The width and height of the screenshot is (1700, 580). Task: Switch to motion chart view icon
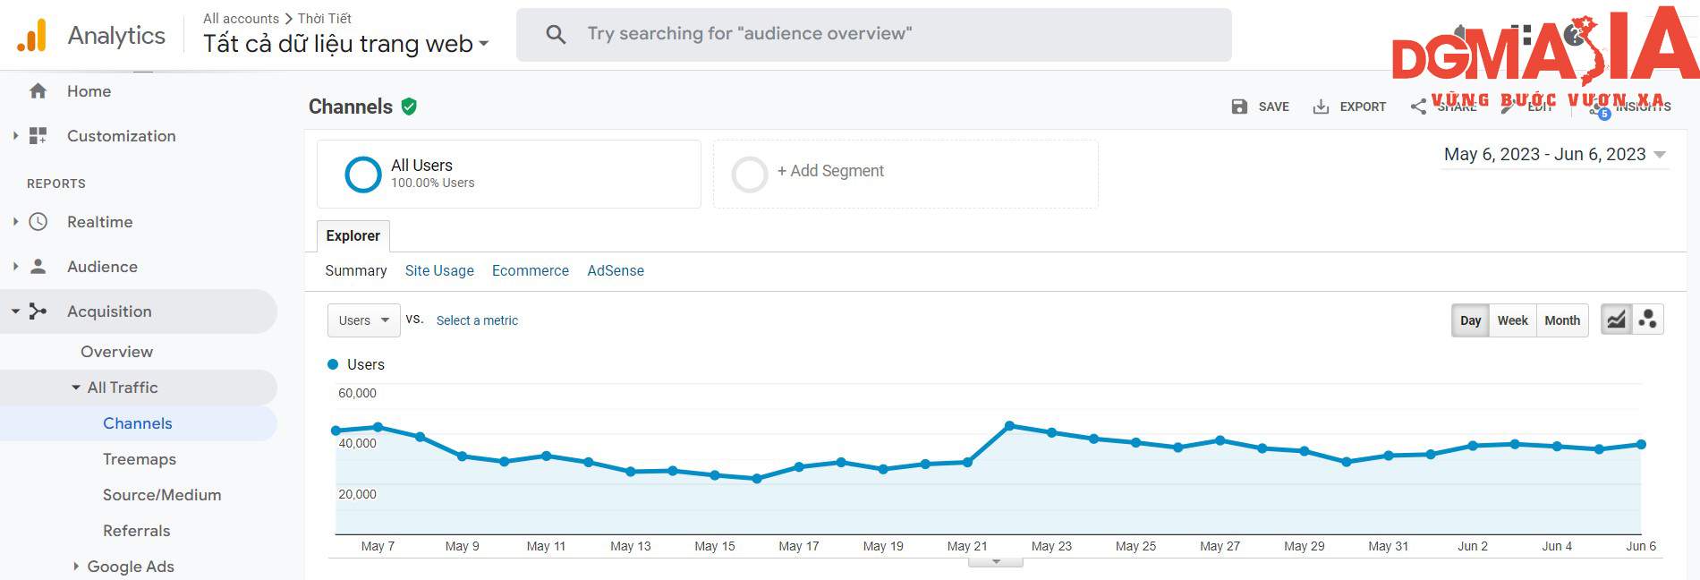pos(1647,320)
